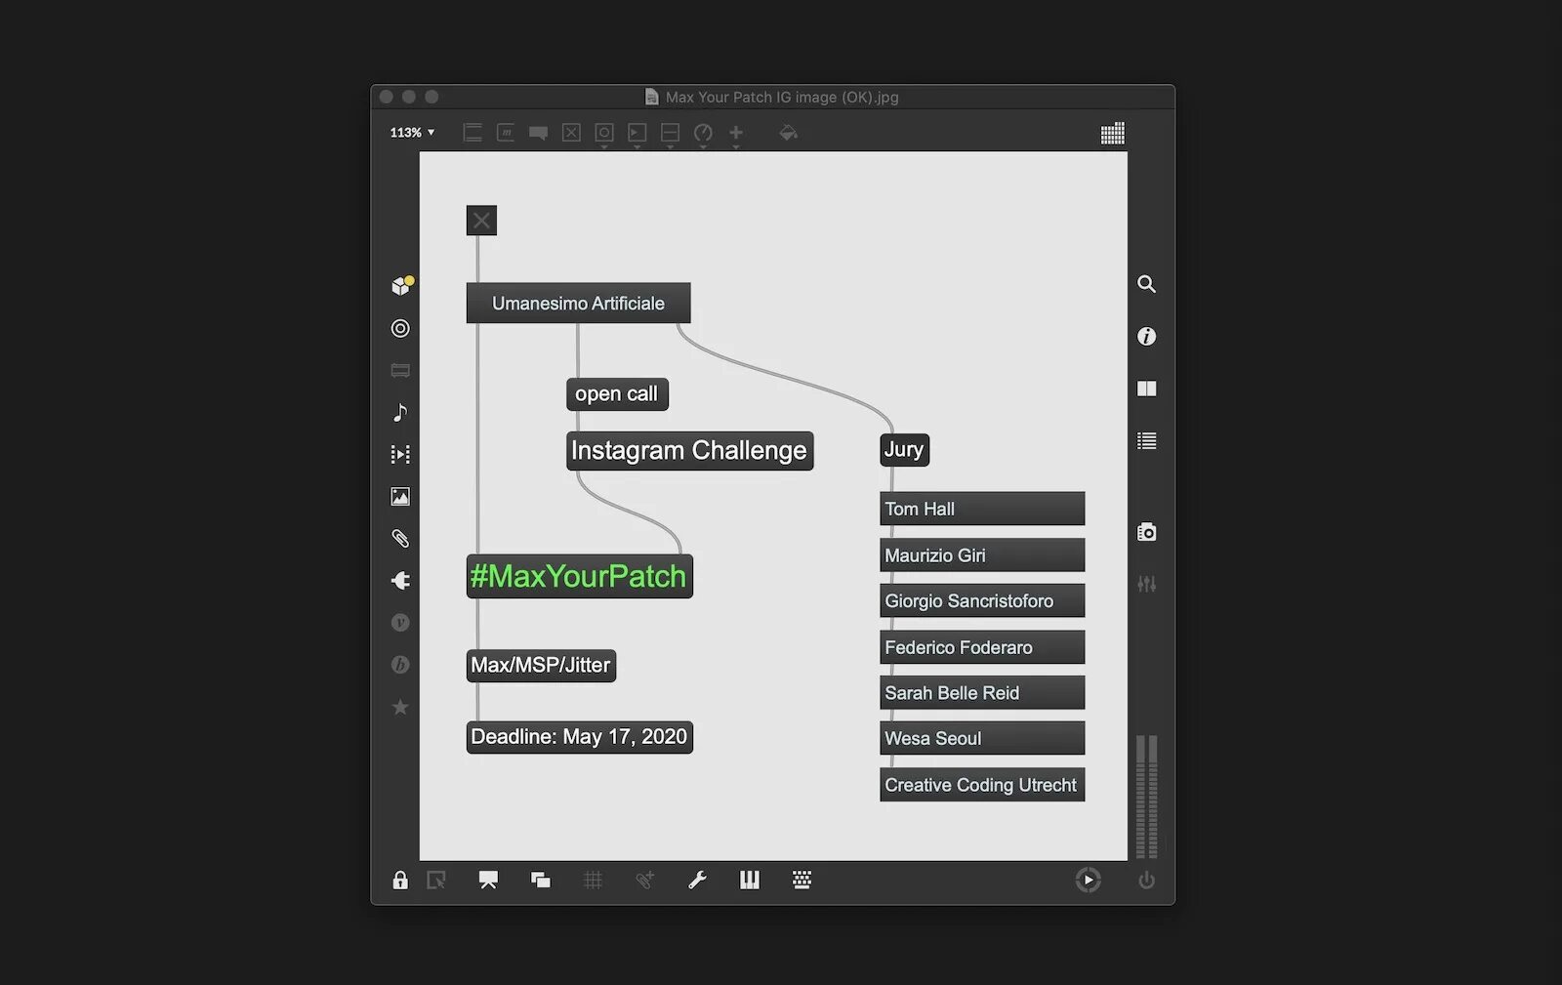Screen dimensions: 1562x985
Task: Open the BEAP modules b icon
Action: (400, 665)
